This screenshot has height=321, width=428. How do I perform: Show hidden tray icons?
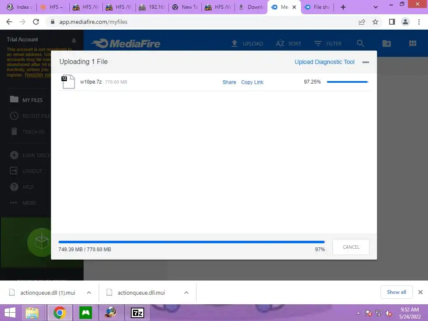point(358,313)
